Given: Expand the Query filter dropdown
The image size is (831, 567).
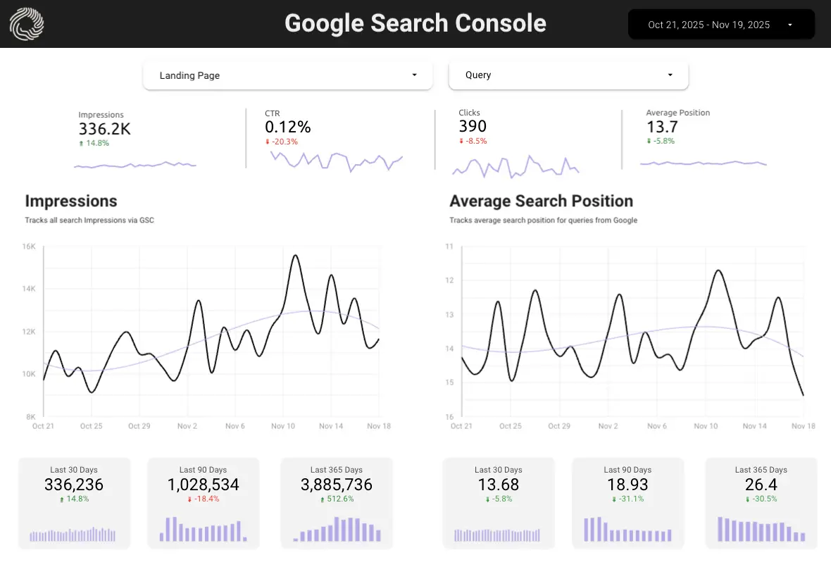Looking at the screenshot, I should [x=568, y=75].
